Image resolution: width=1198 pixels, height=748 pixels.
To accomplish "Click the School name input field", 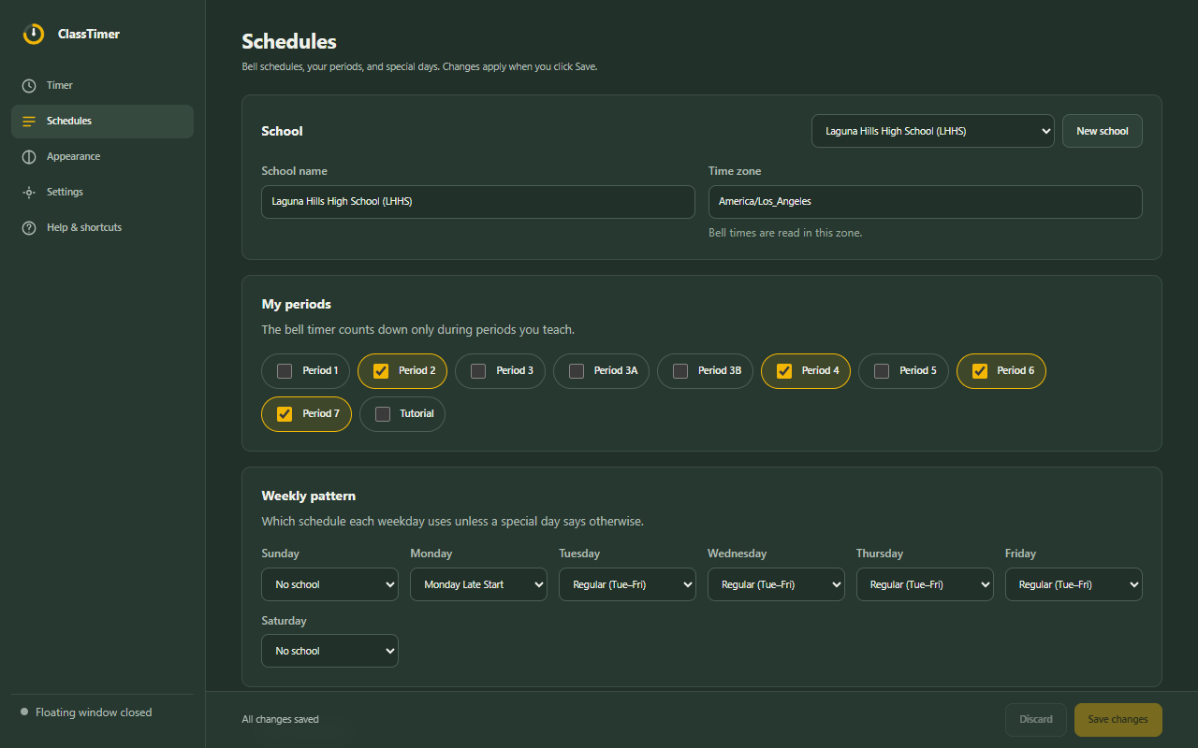I will coord(478,202).
